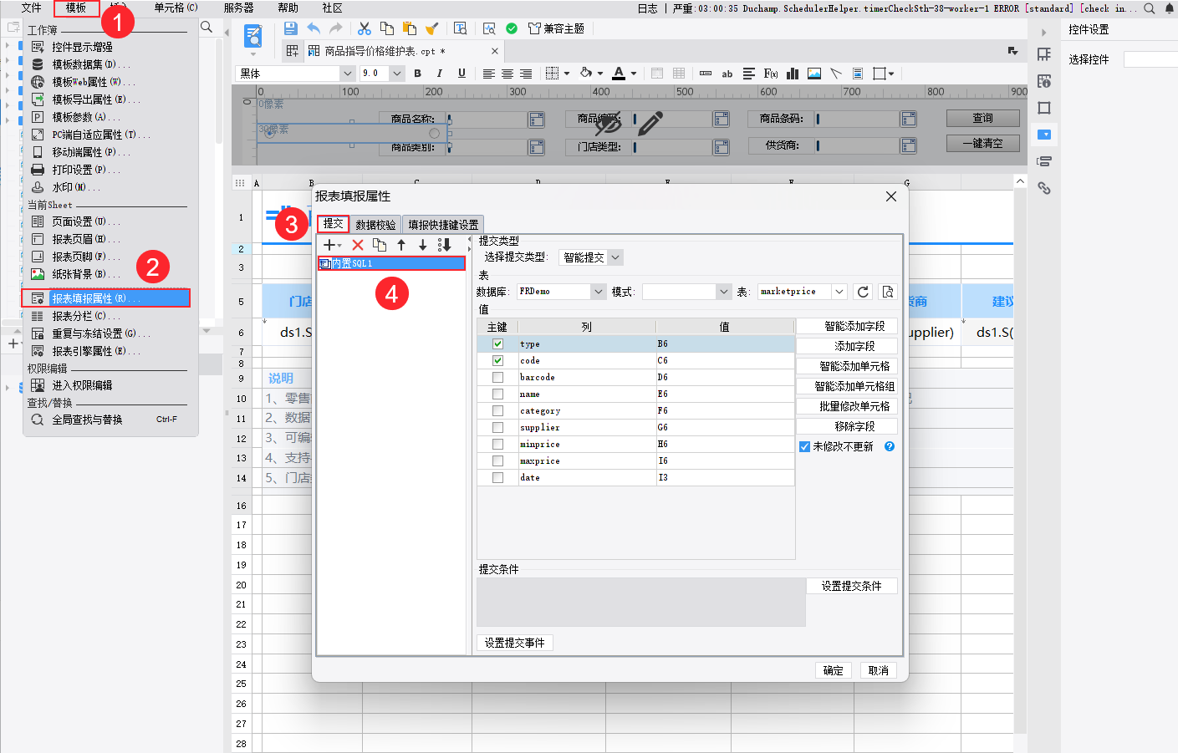Sort submit entries icon
The width and height of the screenshot is (1178, 753).
(x=445, y=245)
